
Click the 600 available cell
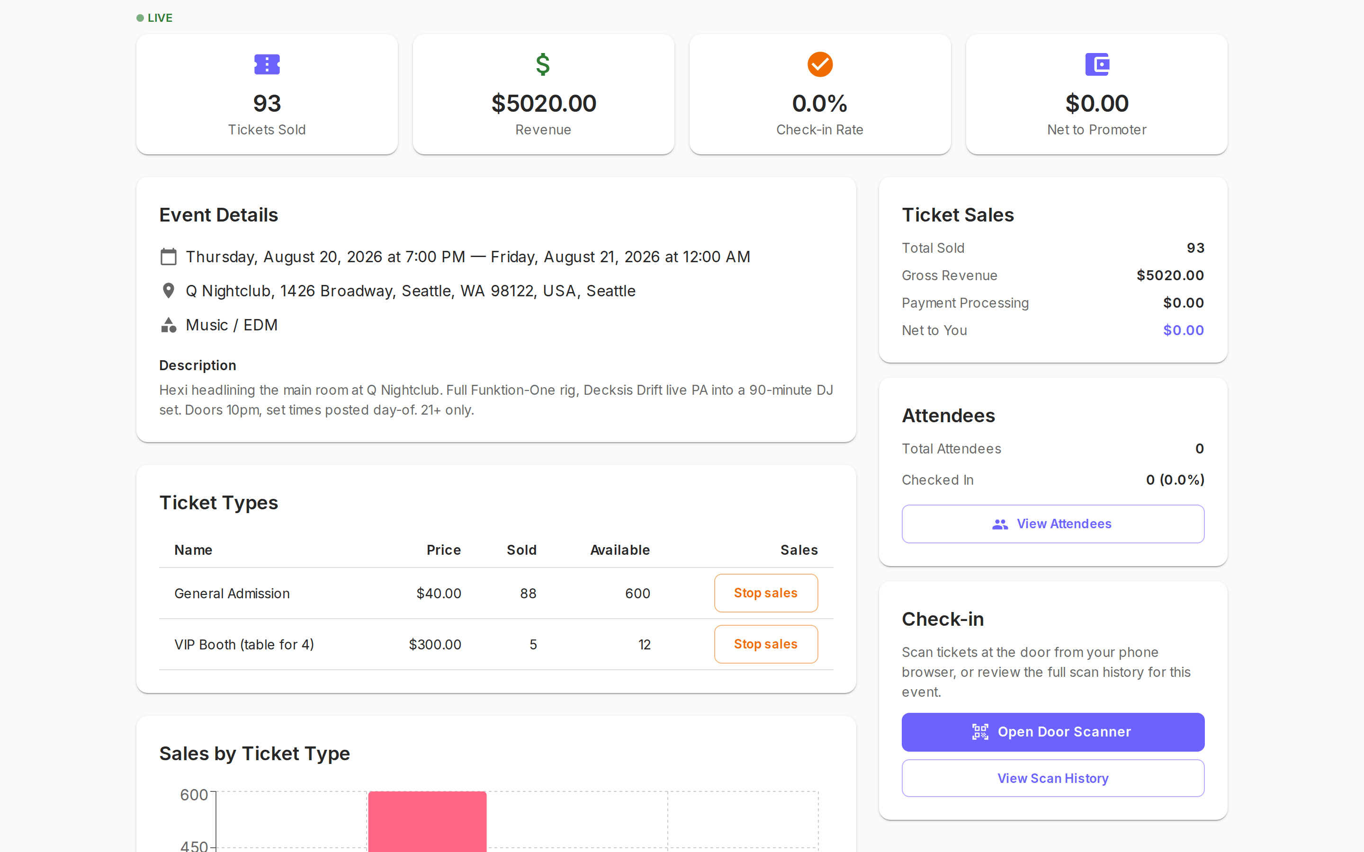pos(637,594)
